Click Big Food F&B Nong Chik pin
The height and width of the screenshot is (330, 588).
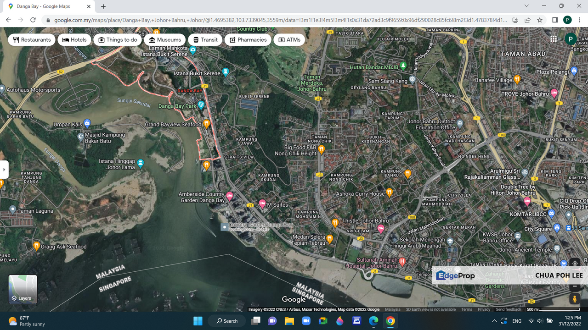[322, 149]
